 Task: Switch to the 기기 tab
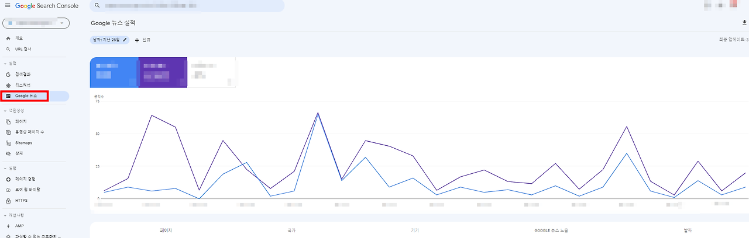(x=415, y=230)
